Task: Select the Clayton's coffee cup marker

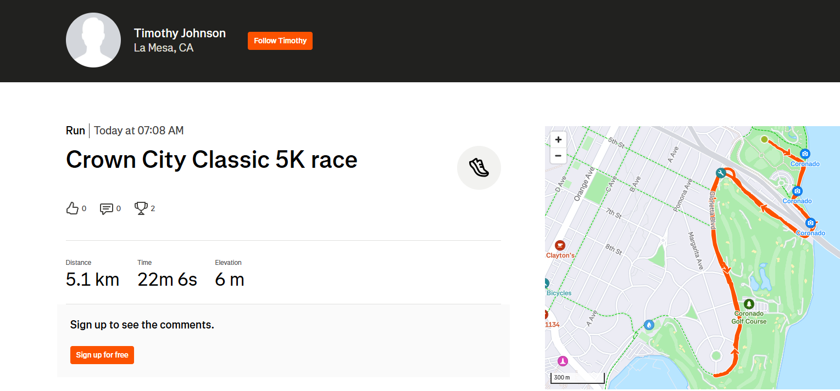Action: 560,245
